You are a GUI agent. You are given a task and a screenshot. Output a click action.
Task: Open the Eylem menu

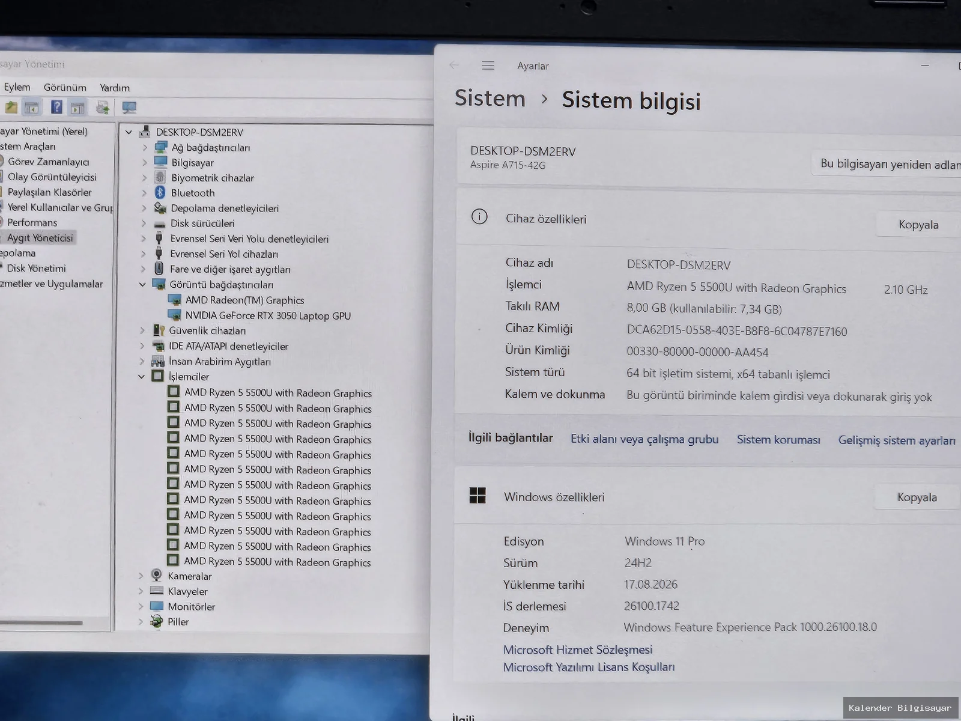point(17,87)
